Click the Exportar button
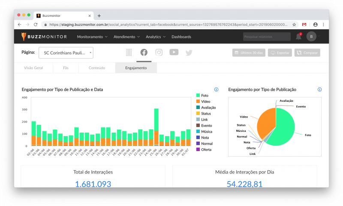This screenshot has width=343, height=206. pyautogui.click(x=280, y=53)
